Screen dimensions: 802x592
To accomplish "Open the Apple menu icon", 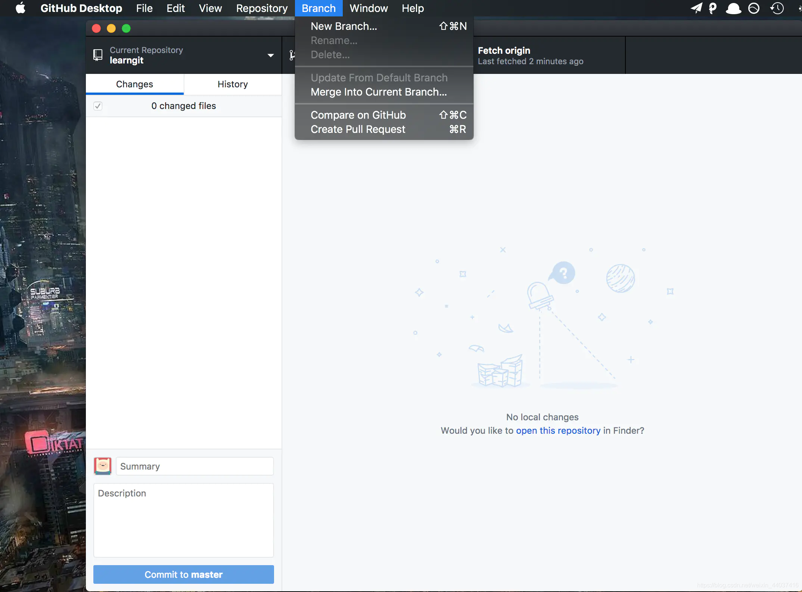I will [21, 8].
